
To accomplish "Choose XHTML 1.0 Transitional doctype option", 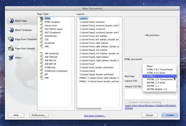I will (159, 79).
